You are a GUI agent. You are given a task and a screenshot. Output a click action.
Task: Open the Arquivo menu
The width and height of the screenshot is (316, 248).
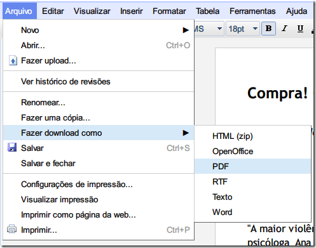20,11
